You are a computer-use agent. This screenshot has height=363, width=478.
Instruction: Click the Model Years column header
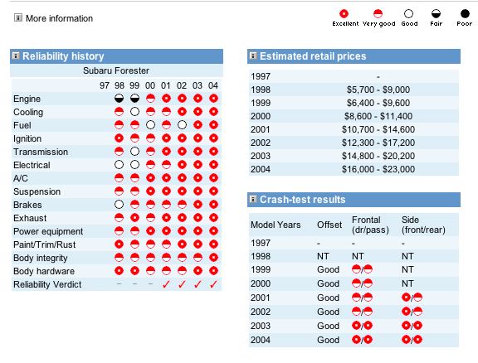276,225
